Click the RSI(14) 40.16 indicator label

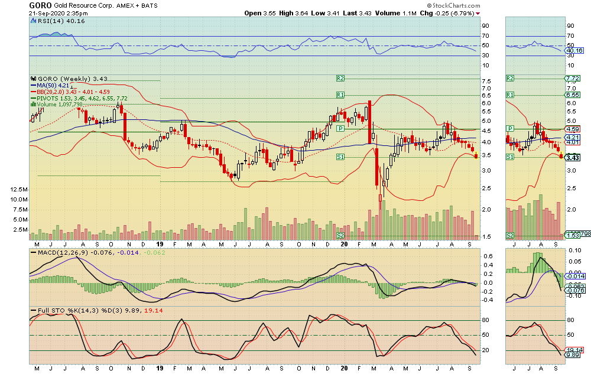61,21
